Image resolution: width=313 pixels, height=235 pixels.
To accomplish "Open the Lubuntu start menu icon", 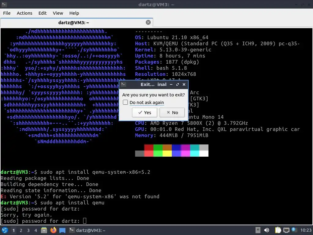I will point(5,230).
